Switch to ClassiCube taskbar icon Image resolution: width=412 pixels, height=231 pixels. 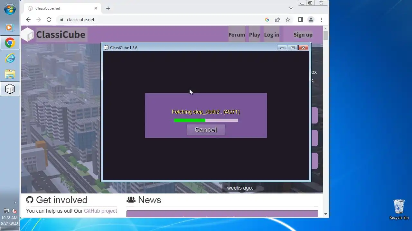tap(10, 89)
